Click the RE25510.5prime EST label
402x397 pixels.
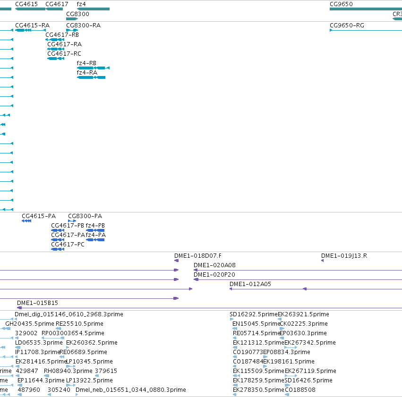(79, 324)
